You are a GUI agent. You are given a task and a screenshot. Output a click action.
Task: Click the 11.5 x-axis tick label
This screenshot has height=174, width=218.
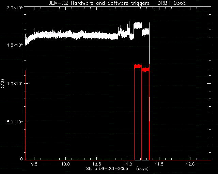159,164
